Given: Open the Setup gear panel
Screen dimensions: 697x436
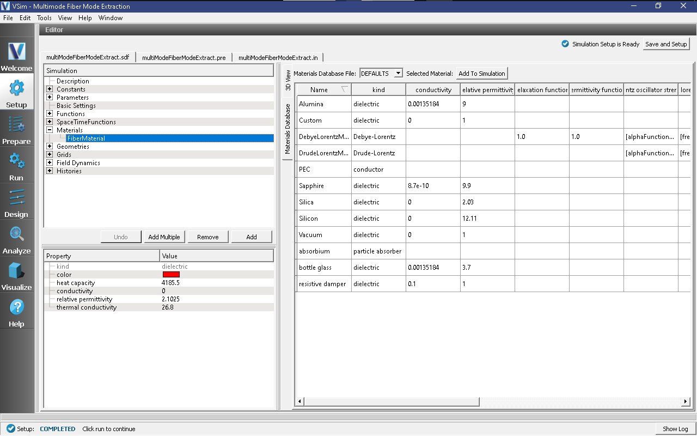Looking at the screenshot, I should [16, 92].
